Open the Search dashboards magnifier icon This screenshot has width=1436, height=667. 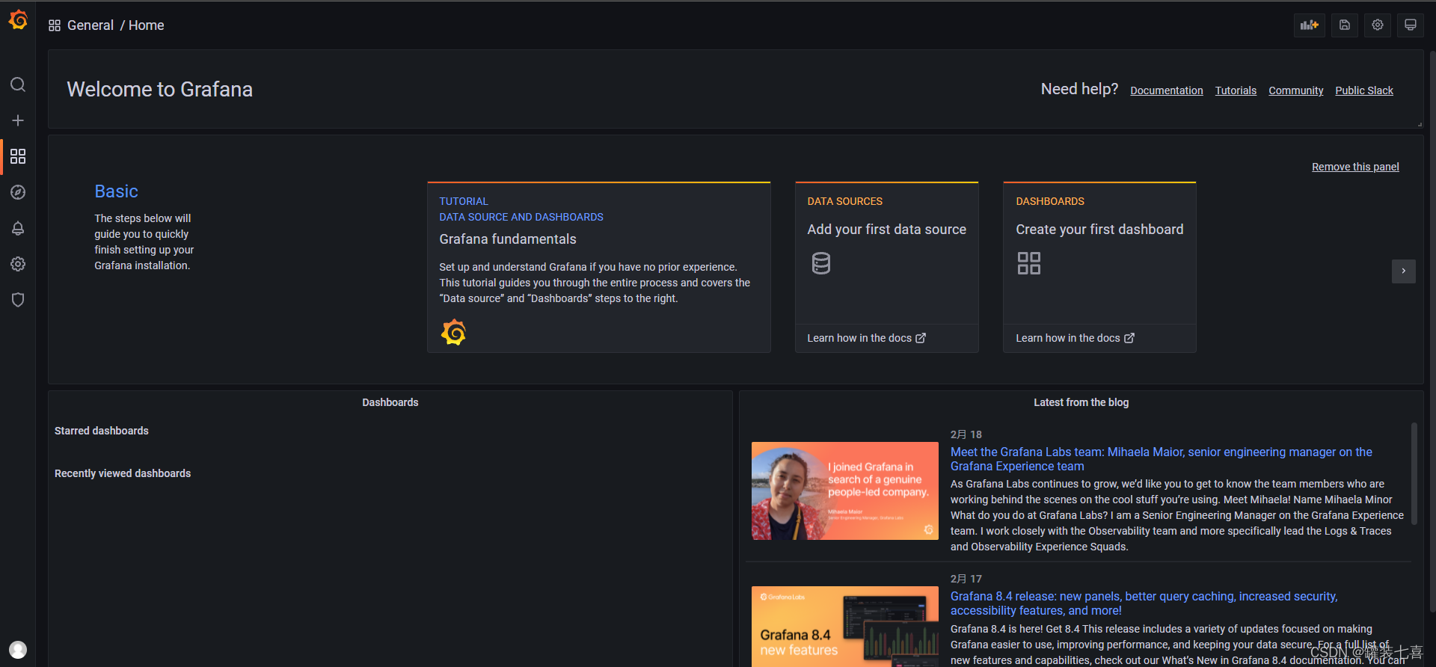click(x=18, y=84)
